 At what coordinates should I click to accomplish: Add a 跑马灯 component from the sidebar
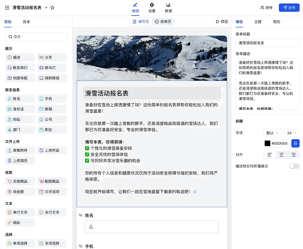[x=52, y=67]
